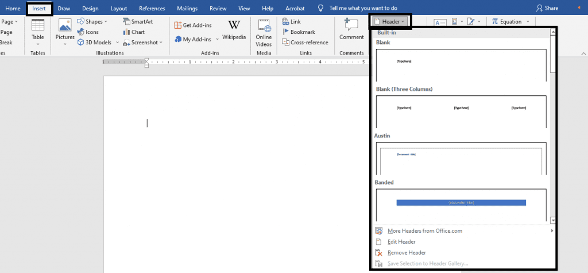Select Remove Header option
Screen dimensions: 588x273
[407, 253]
